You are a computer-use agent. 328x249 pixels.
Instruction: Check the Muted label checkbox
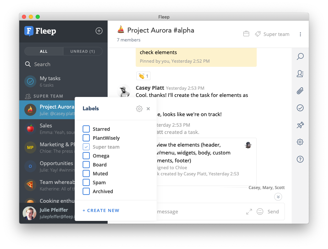[86, 174]
